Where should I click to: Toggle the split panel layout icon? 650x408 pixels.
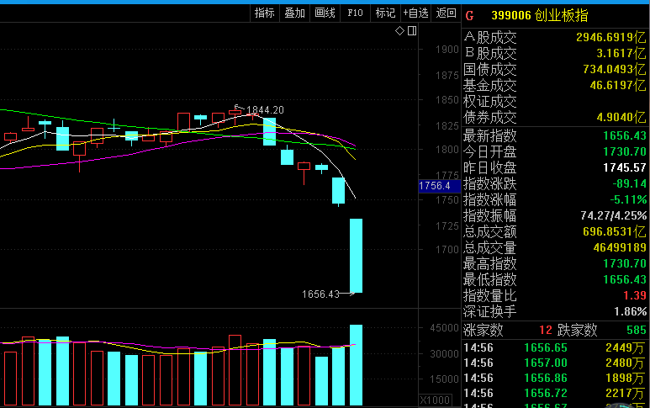(412, 30)
